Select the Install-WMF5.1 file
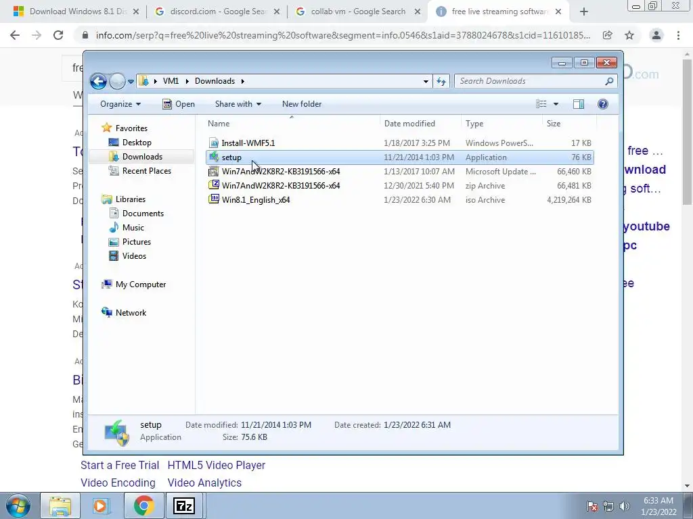693x519 pixels. pyautogui.click(x=399, y=143)
